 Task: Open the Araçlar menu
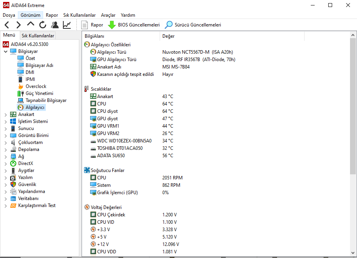click(108, 15)
